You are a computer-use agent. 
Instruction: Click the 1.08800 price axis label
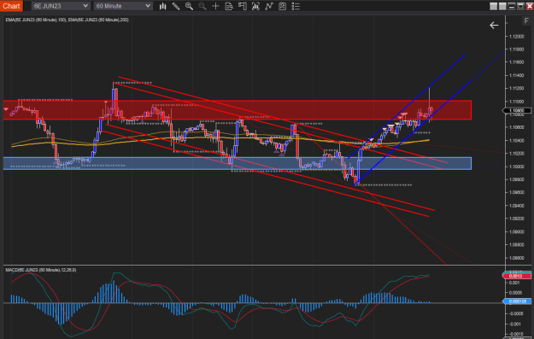[x=517, y=244]
